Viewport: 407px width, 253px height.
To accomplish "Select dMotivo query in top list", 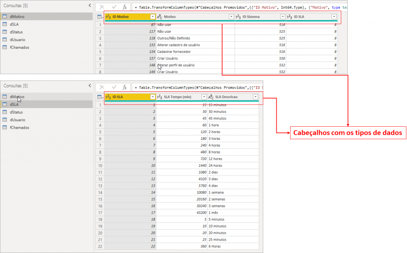I will point(47,17).
